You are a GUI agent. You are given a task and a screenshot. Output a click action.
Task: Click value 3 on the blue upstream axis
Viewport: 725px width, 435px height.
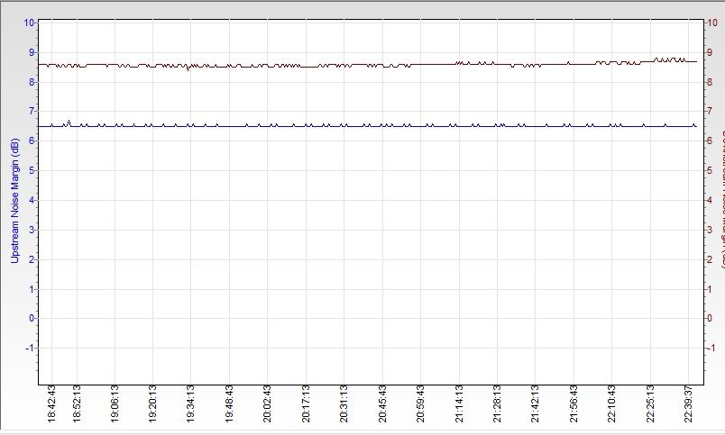32,230
